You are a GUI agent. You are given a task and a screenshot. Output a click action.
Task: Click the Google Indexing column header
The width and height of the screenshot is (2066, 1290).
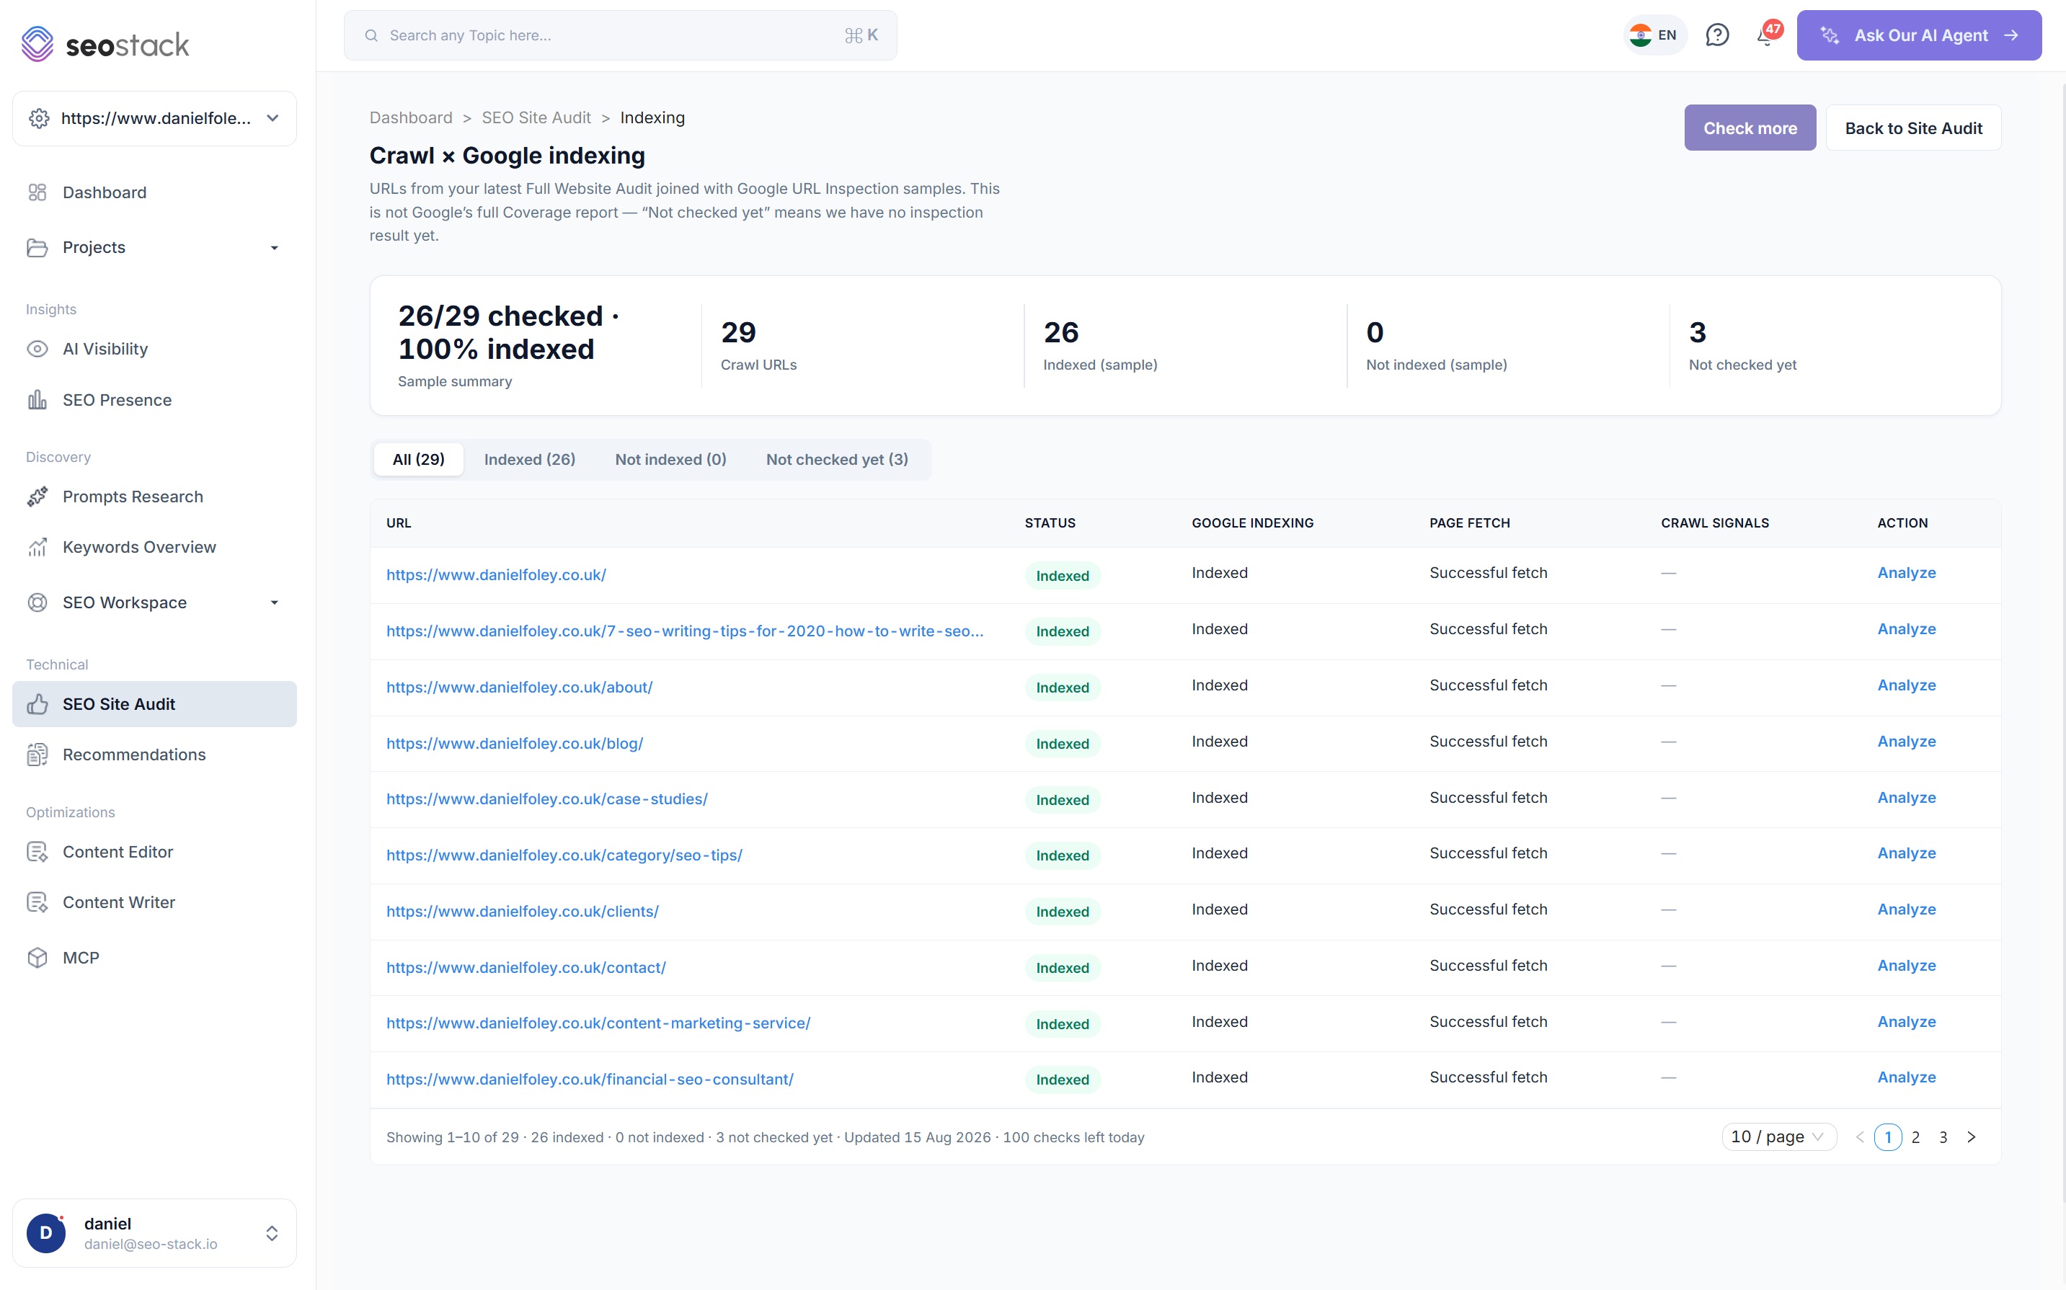pos(1252,523)
